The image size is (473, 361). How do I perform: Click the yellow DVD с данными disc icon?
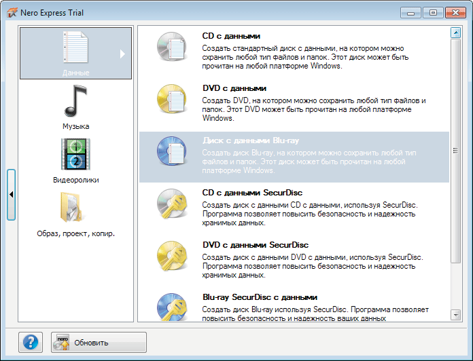tap(172, 99)
